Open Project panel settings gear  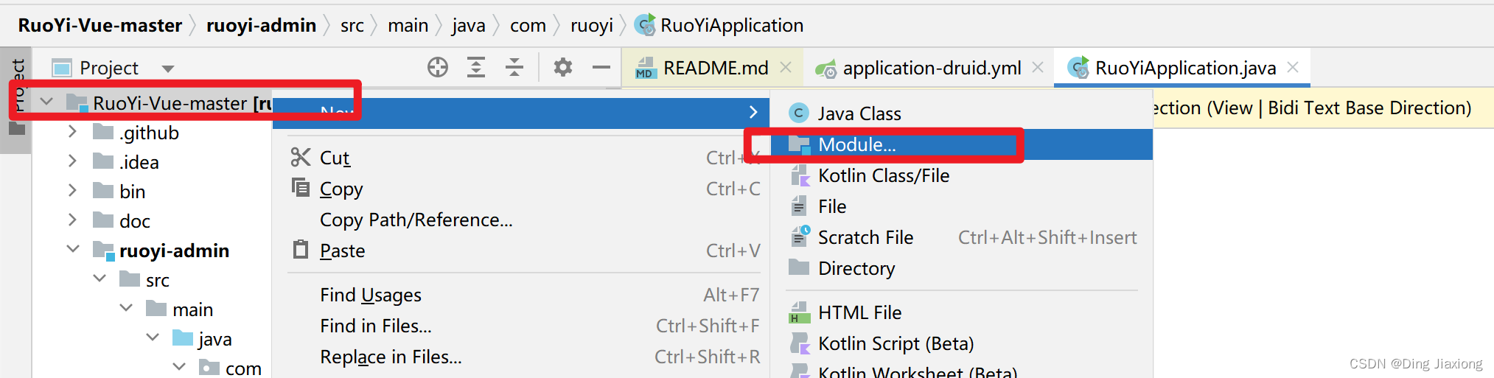[563, 68]
